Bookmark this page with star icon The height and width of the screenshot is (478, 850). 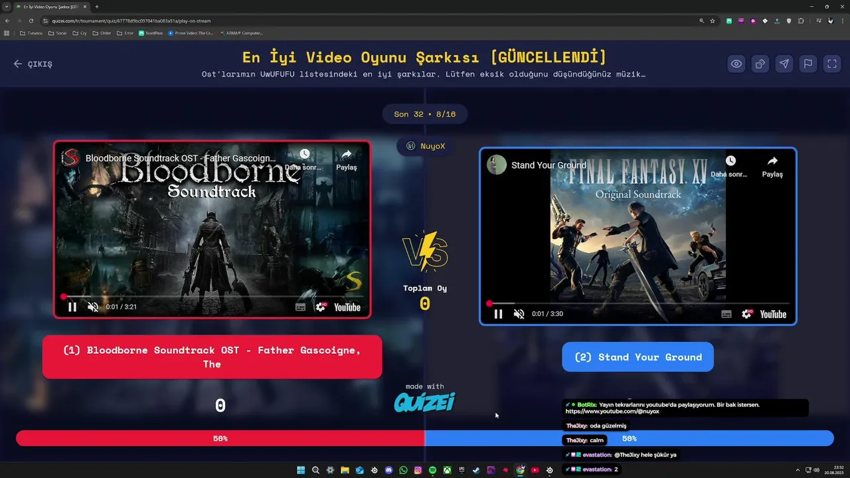(713, 21)
